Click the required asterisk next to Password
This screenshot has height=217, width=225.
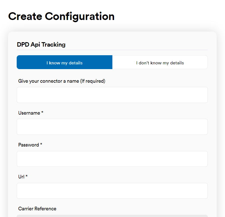pos(41,144)
